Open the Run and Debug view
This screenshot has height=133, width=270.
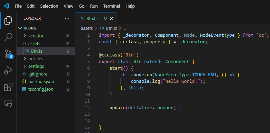coord(8,70)
